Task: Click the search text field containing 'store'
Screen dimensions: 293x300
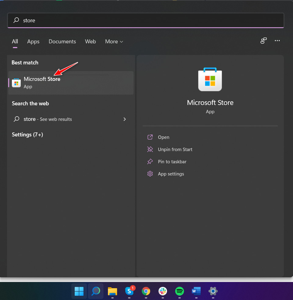Action: tap(146, 20)
